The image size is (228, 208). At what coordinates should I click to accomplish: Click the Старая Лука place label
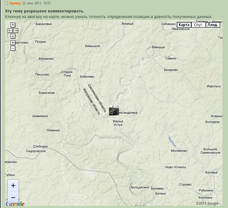[x=67, y=74]
